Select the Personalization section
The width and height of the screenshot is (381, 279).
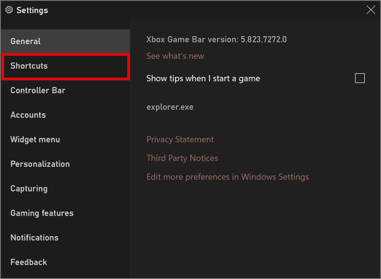[x=40, y=164]
